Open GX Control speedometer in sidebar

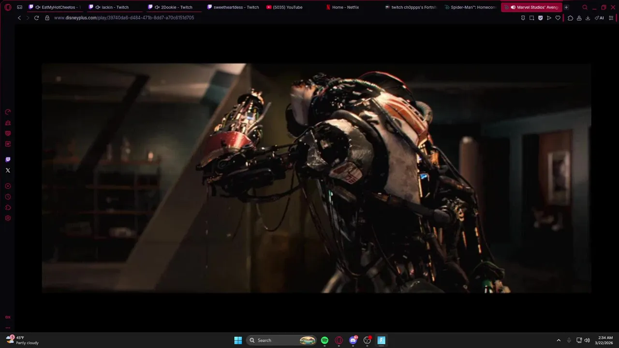pos(8,112)
